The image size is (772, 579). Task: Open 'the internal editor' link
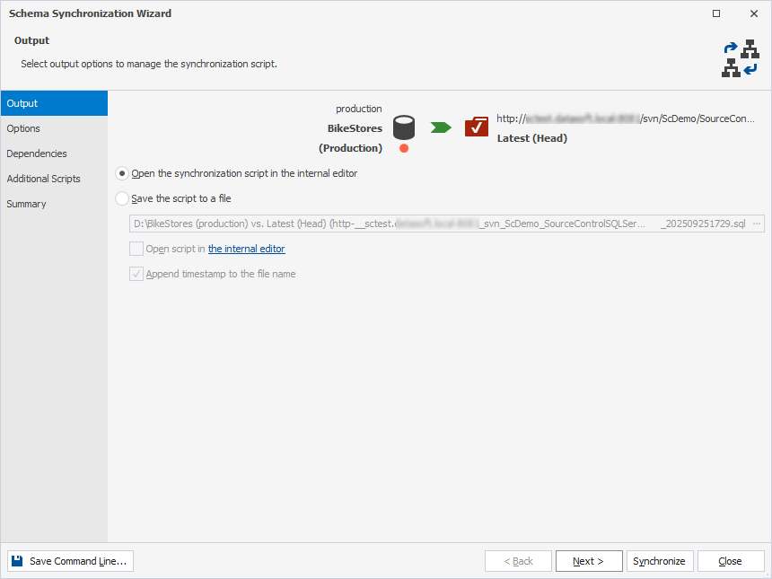pos(246,249)
